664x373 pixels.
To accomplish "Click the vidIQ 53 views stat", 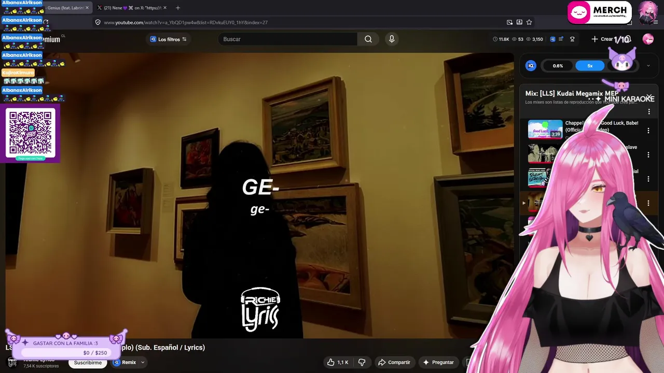I will tap(518, 39).
